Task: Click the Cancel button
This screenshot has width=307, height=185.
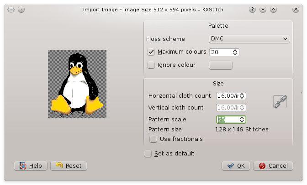Action: tap(273, 166)
